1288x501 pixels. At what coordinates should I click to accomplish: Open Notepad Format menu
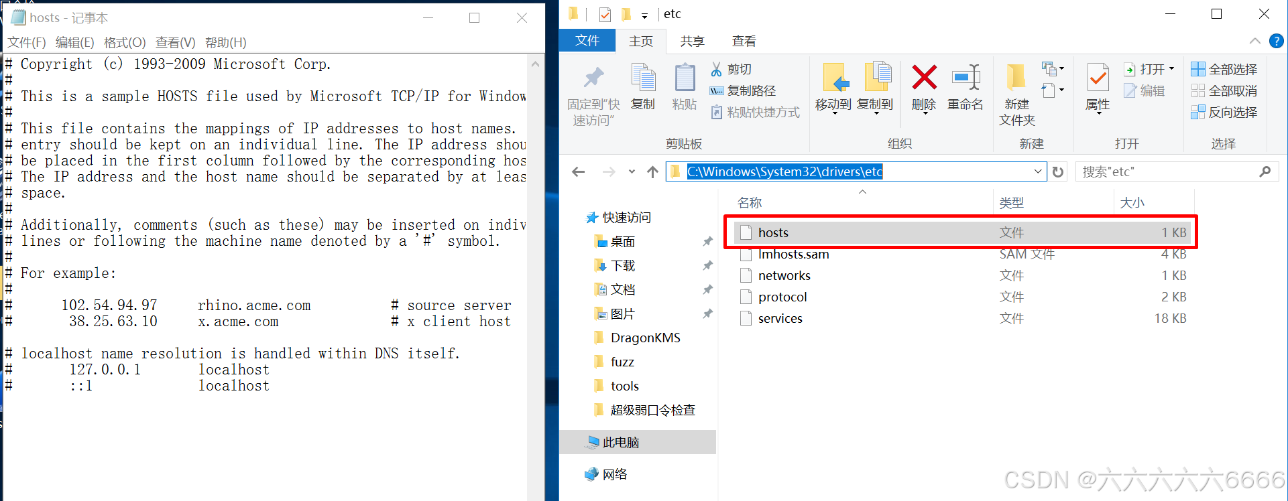click(125, 43)
